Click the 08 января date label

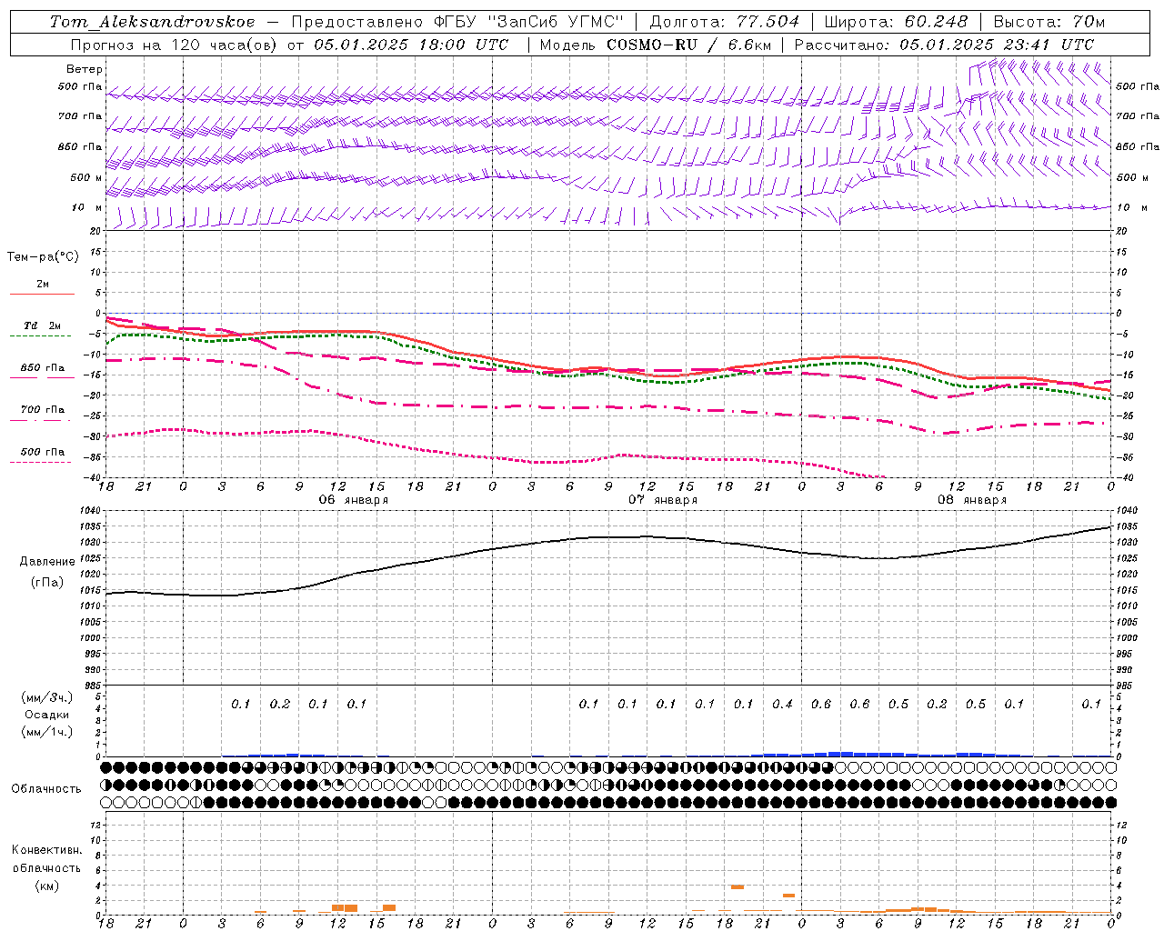[x=972, y=500]
